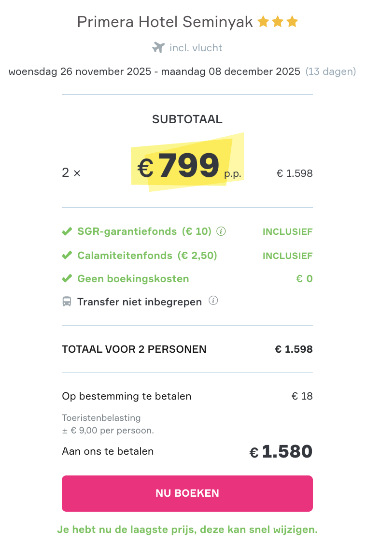367x546 pixels.
Task: Click the travel dates text line
Action: tap(155, 72)
